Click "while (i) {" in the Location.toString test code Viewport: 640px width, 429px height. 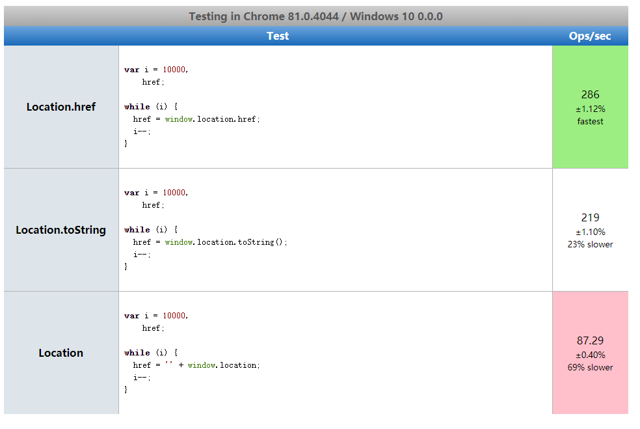pos(151,230)
